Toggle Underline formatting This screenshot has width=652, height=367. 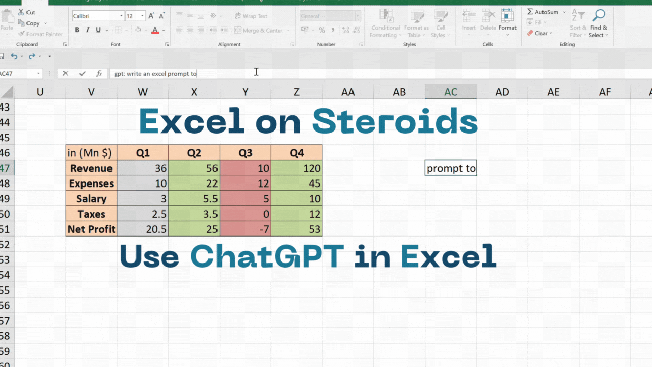(98, 30)
